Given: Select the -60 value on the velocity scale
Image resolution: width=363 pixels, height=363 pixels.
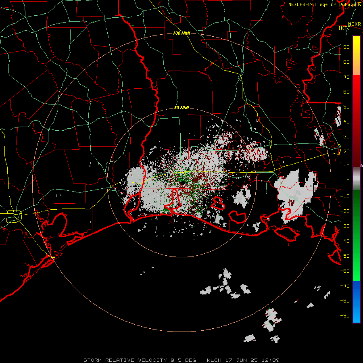Looking at the screenshot, I should point(345,271).
